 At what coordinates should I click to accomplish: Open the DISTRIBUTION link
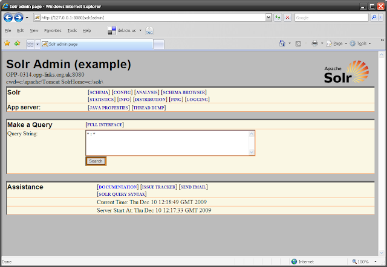tap(151, 99)
